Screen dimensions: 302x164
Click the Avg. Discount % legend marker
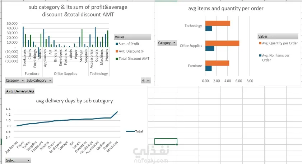pos(116,51)
